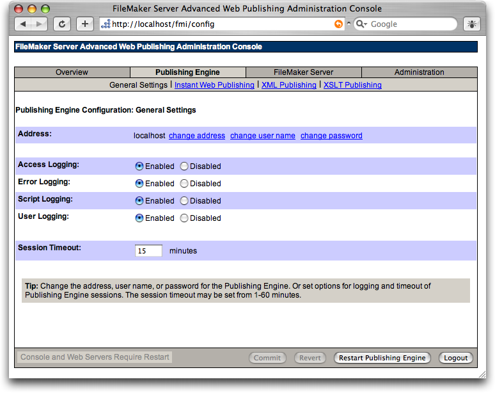The width and height of the screenshot is (495, 393).
Task: Click the Session Timeout minutes field
Action: [x=148, y=251]
